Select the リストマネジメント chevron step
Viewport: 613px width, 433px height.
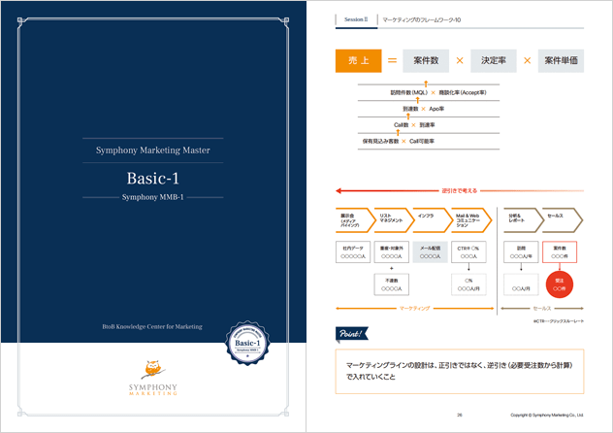(x=394, y=220)
